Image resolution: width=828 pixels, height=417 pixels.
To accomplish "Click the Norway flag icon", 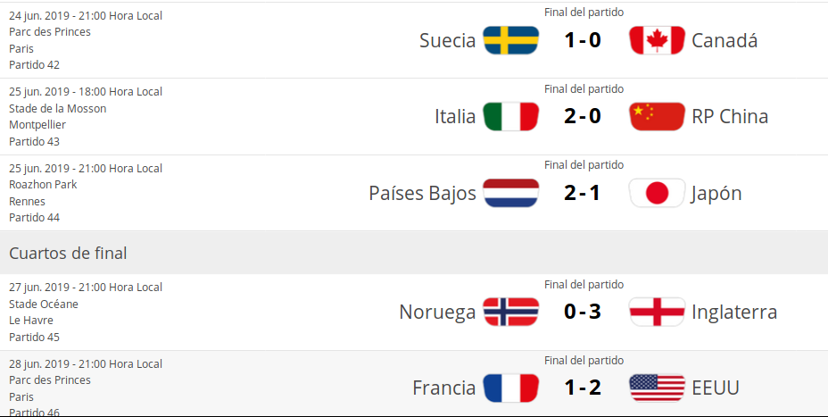I will tap(510, 313).
